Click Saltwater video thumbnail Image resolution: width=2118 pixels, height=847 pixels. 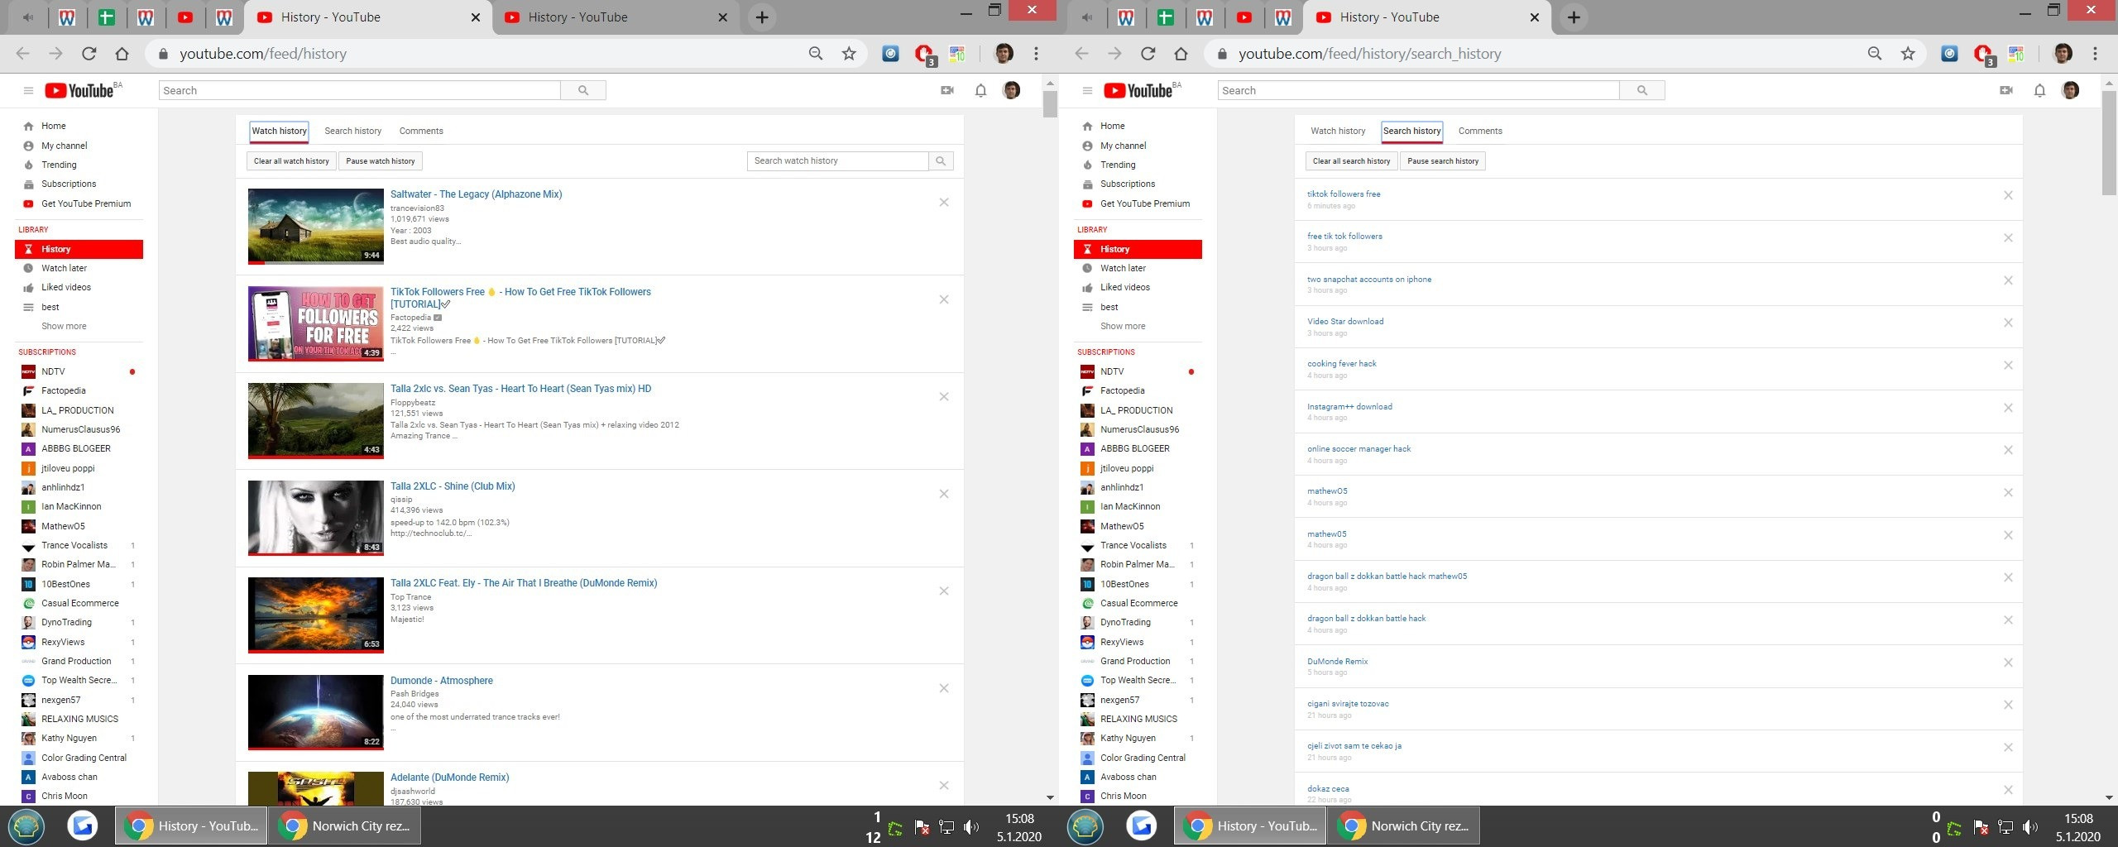coord(316,227)
